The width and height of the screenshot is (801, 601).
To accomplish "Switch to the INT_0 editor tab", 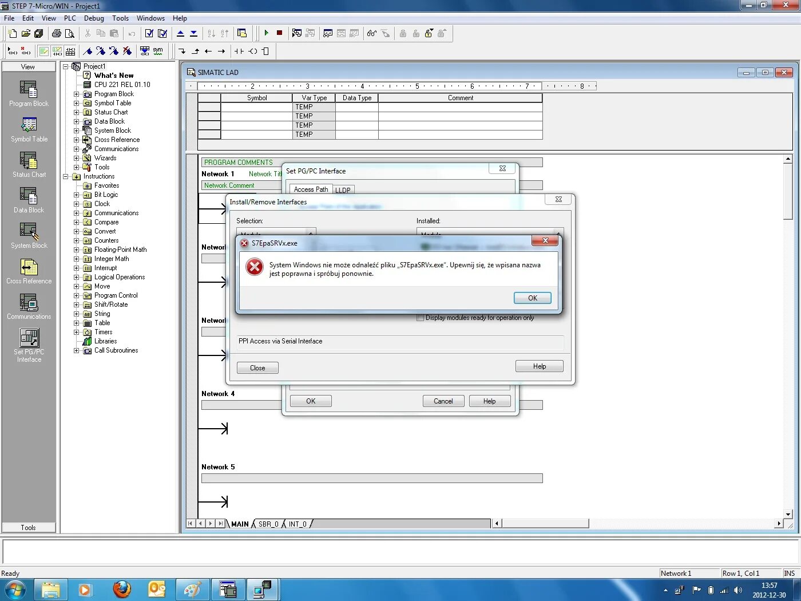I will pos(298,524).
